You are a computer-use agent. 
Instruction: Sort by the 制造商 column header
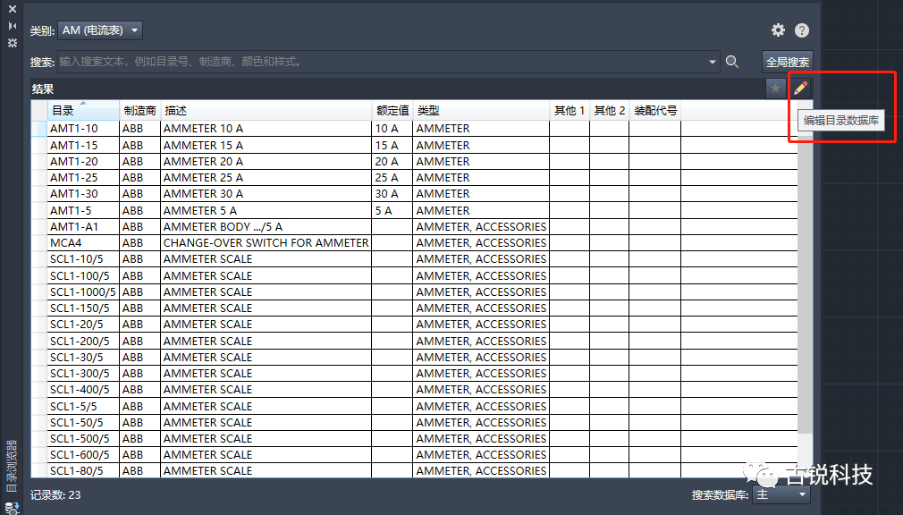140,111
